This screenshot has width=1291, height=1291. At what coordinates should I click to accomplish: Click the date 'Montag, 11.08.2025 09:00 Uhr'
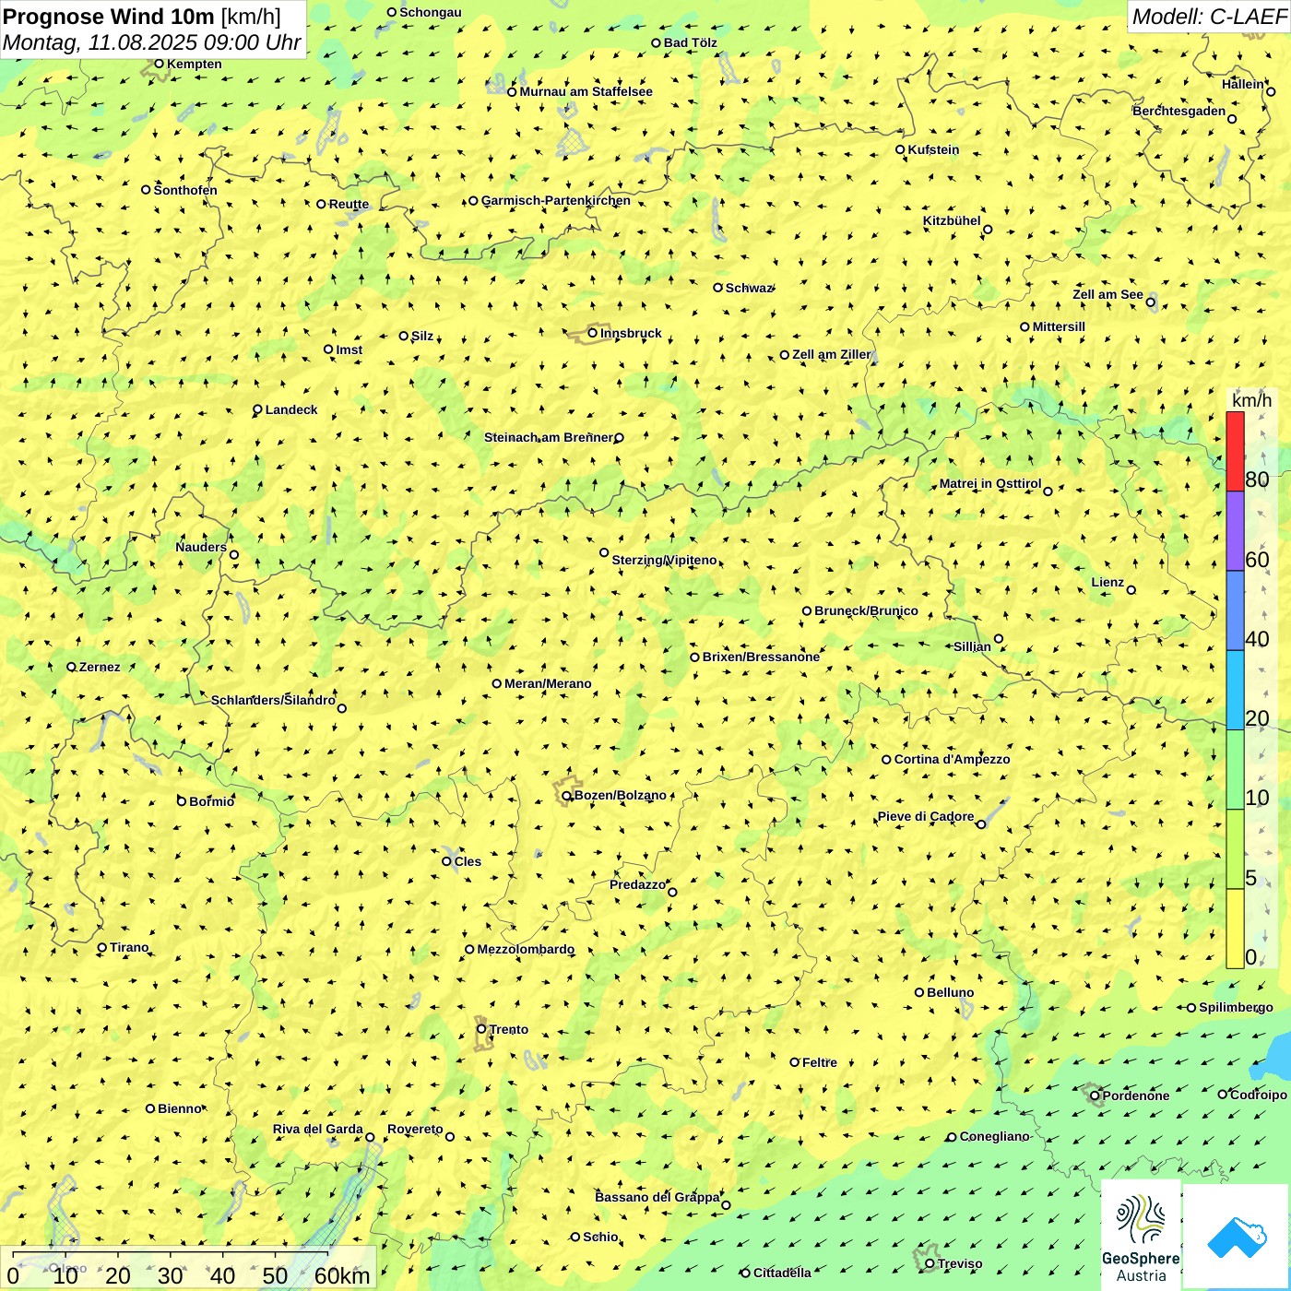tap(152, 42)
